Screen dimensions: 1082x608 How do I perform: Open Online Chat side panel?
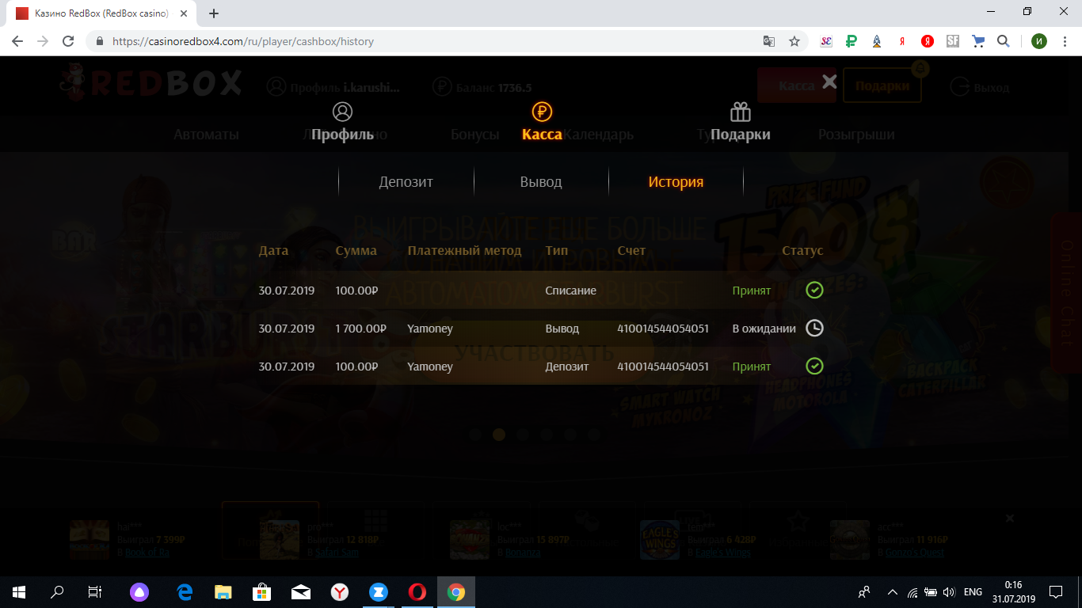[x=1065, y=293]
